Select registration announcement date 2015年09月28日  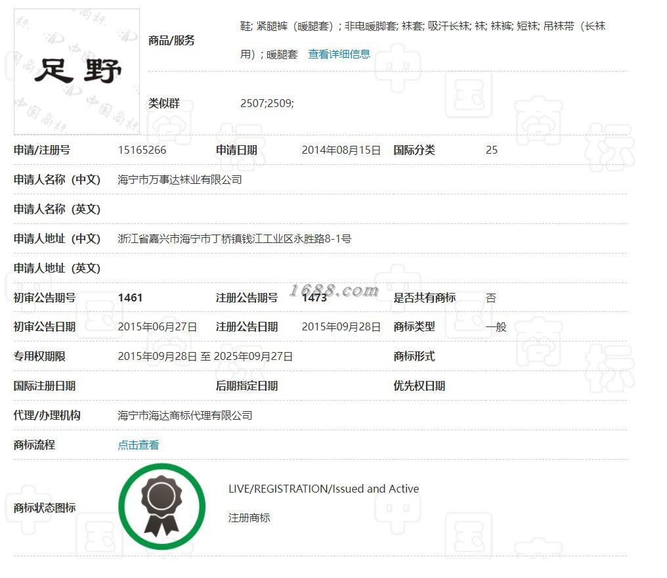coord(341,327)
